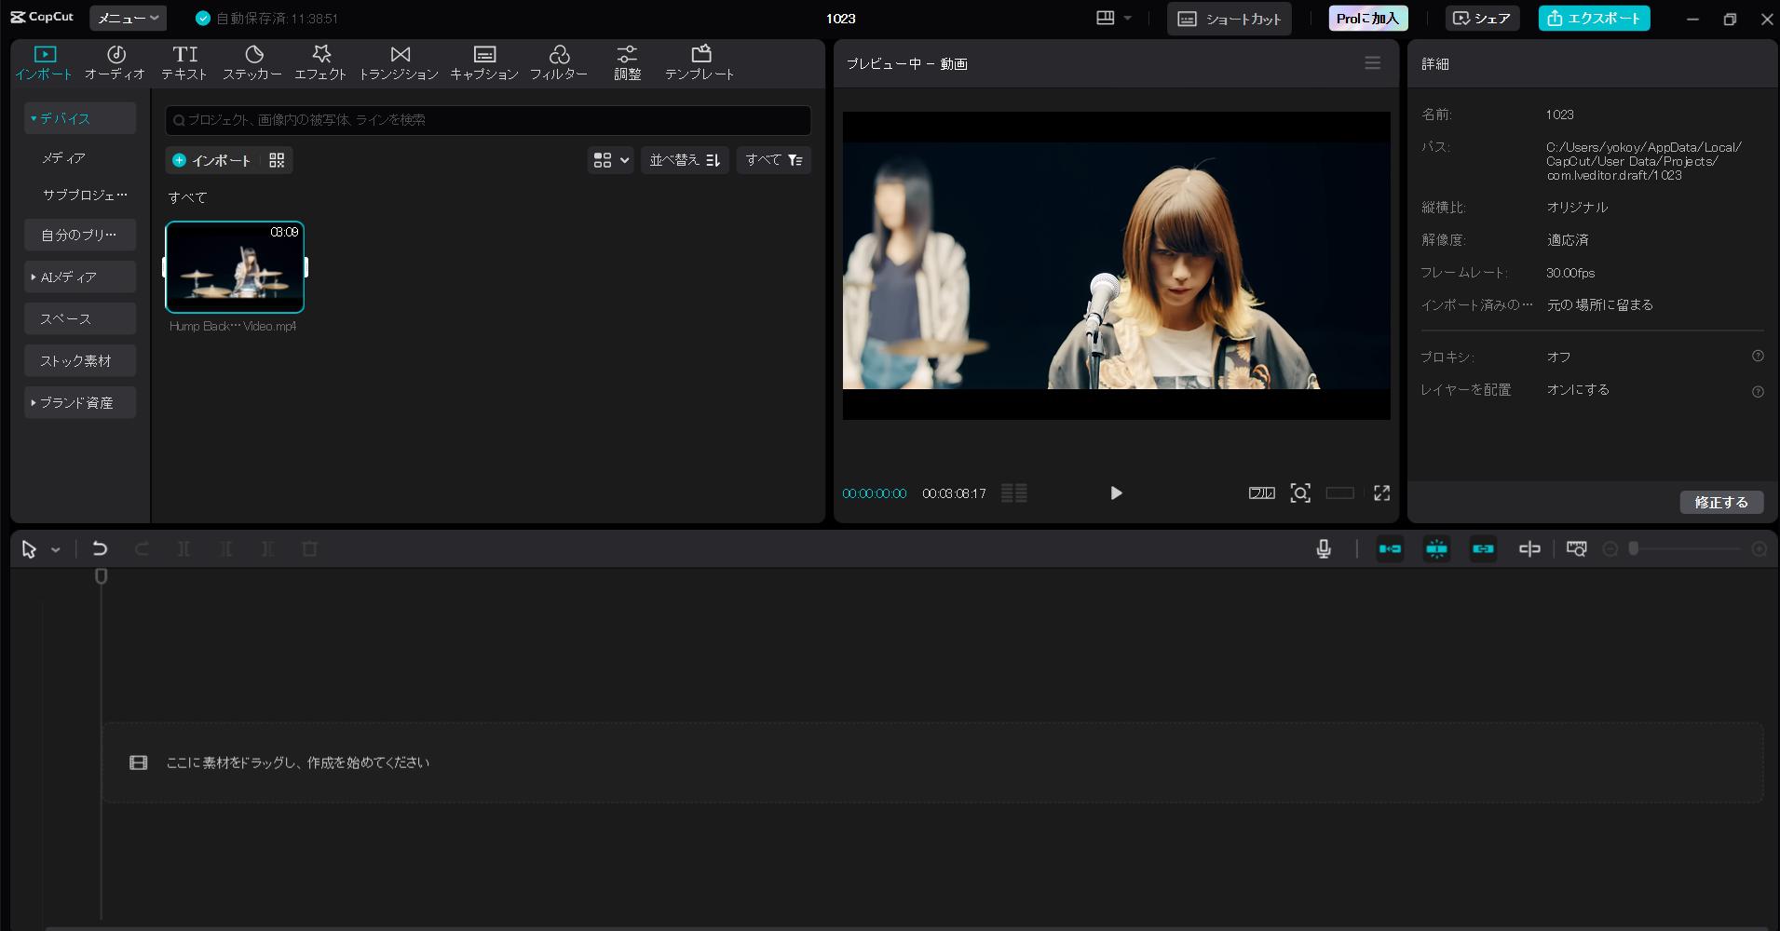
Task: Toggle main track magnet
Action: click(1390, 549)
